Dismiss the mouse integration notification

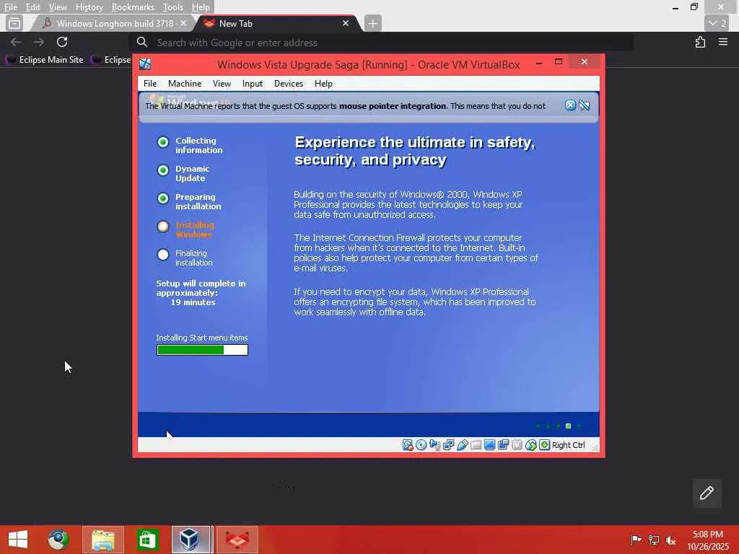coord(570,105)
